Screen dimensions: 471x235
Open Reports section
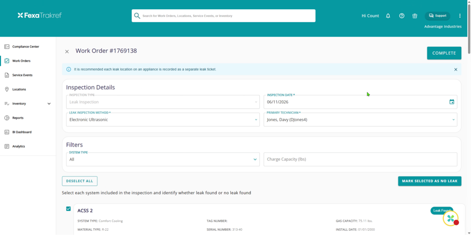(x=18, y=118)
